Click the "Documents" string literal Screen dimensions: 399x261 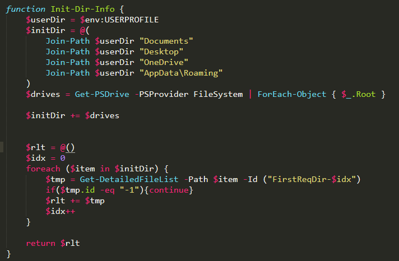166,41
